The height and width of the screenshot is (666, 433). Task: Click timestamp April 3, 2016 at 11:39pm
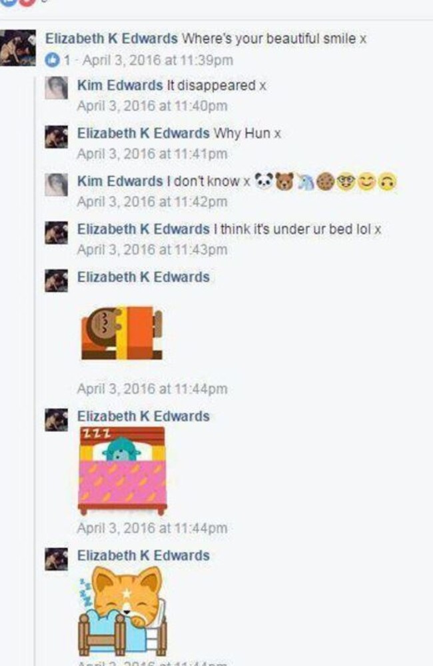point(158,60)
